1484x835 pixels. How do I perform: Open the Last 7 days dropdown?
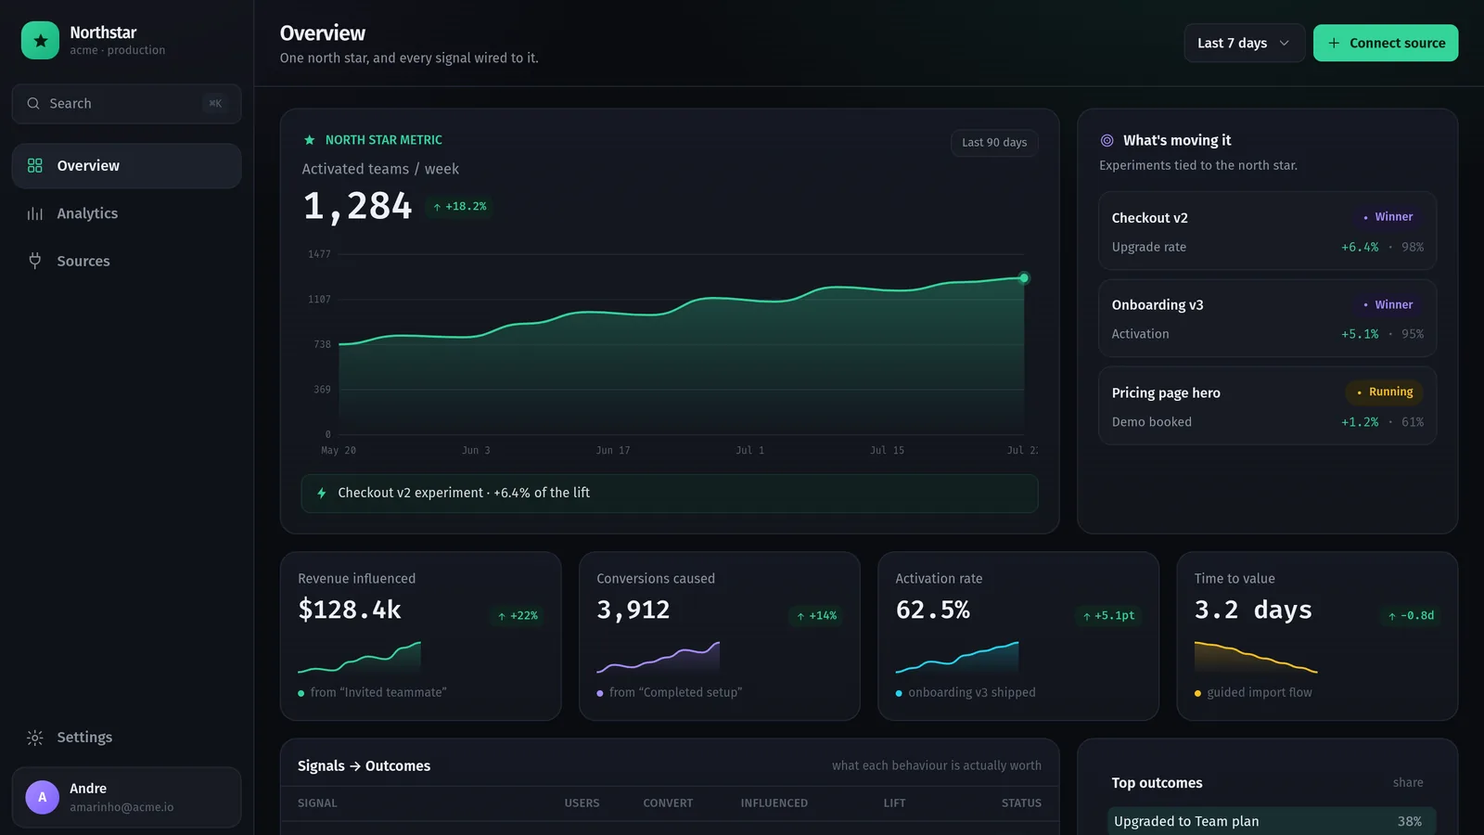click(1244, 43)
